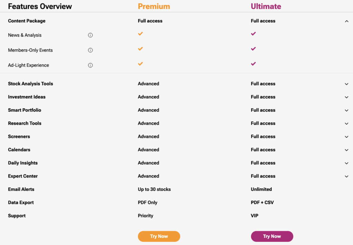
Task: Click the Ultimate checkmark for Ad-Light Experience
Action: point(253,64)
